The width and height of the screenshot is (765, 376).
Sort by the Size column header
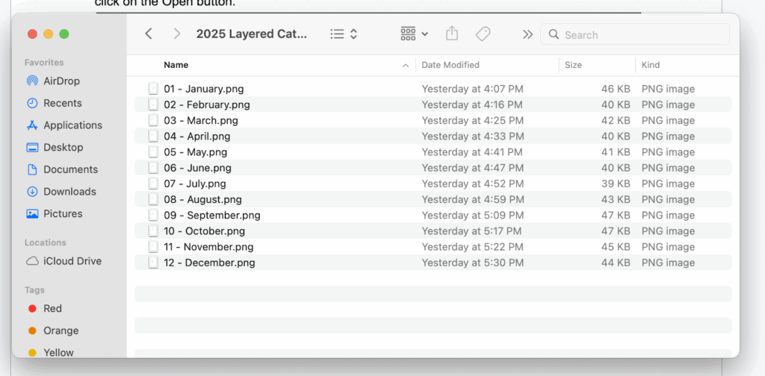(573, 65)
